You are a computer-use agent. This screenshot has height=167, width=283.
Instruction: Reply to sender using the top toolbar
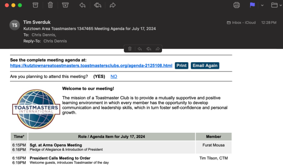pyautogui.click(x=82, y=5)
